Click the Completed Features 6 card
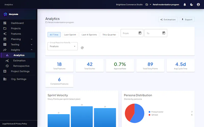 (x=59, y=81)
